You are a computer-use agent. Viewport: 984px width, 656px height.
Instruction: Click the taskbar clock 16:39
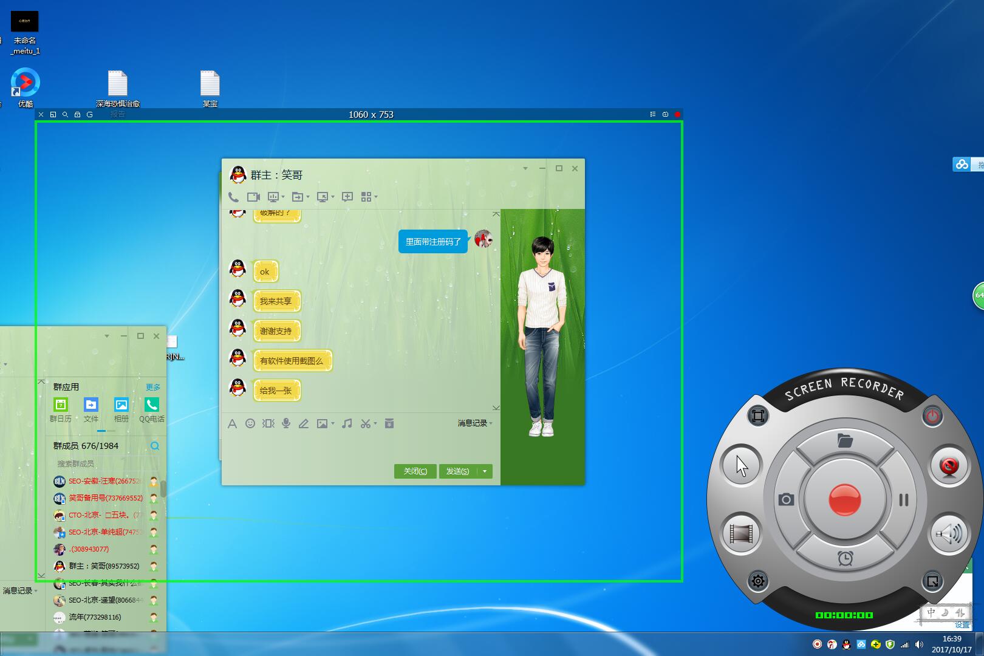(952, 638)
